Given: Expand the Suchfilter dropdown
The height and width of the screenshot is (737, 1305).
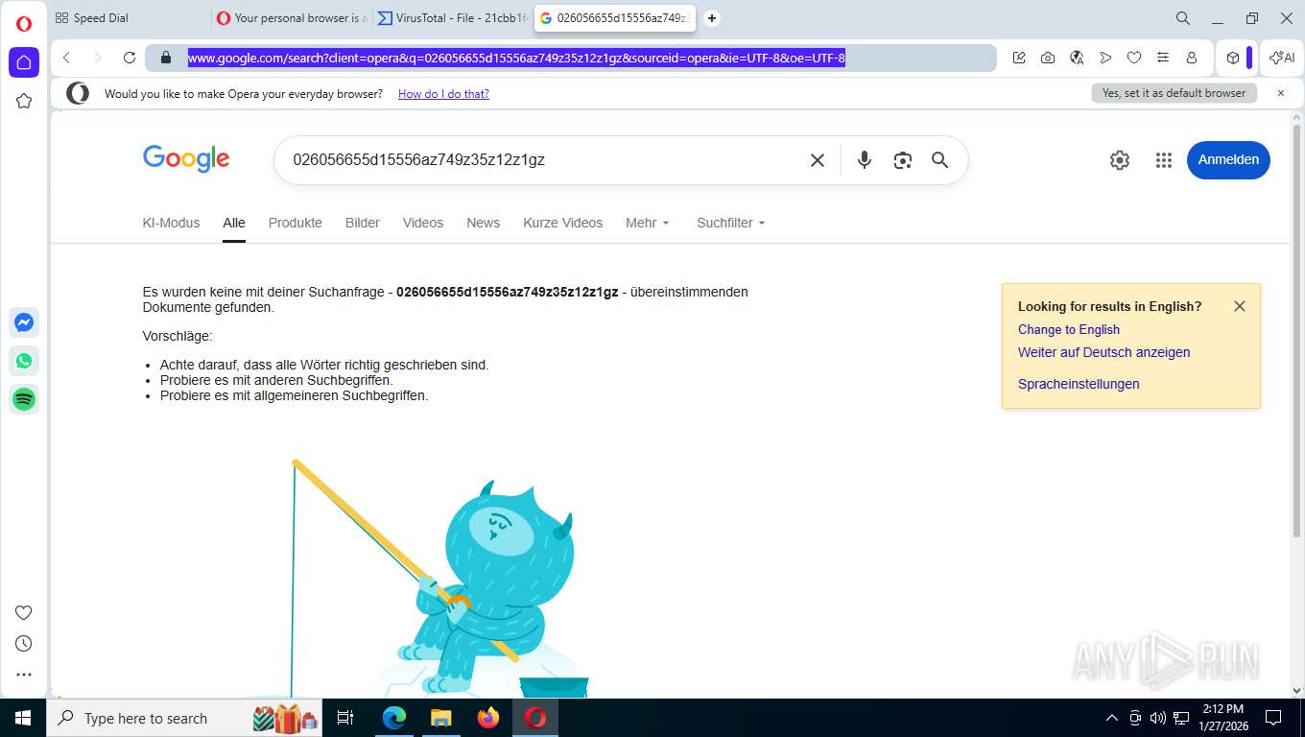Looking at the screenshot, I should coord(731,223).
